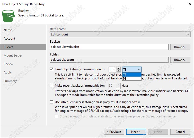Increase immutable days with up arrow
The width and height of the screenshot is (194, 138).
pos(118,85)
